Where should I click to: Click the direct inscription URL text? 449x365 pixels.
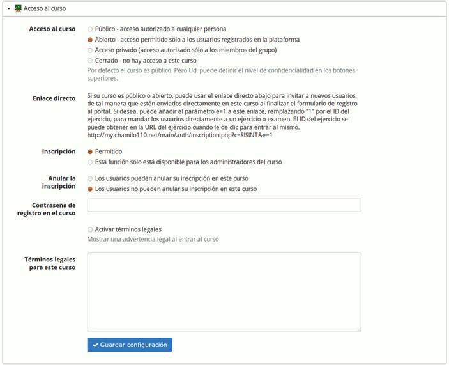click(x=180, y=136)
